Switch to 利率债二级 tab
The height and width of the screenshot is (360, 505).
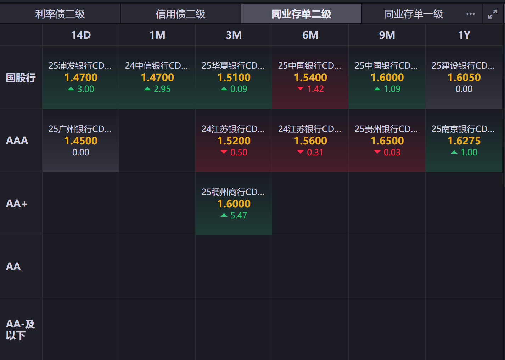(60, 14)
